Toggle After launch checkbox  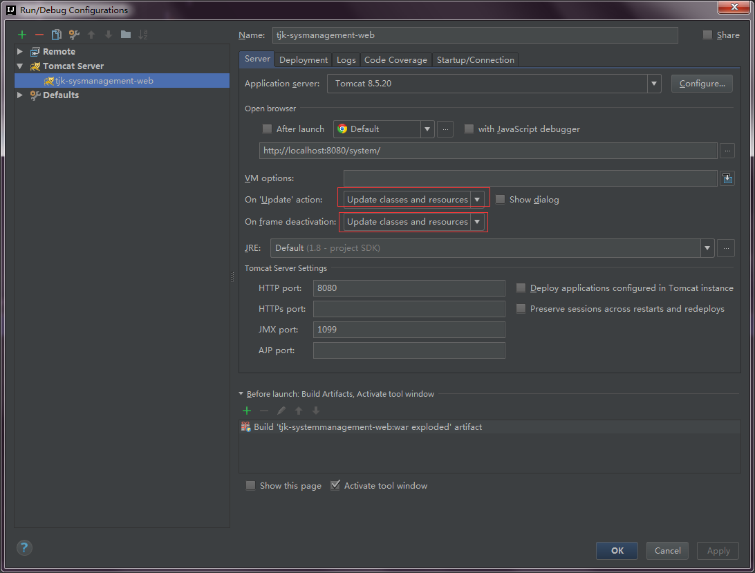pyautogui.click(x=267, y=129)
